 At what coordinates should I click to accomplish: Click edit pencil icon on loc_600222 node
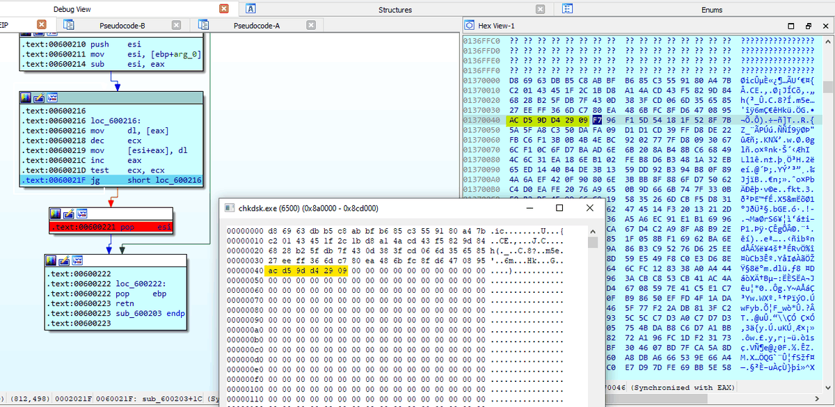(63, 260)
